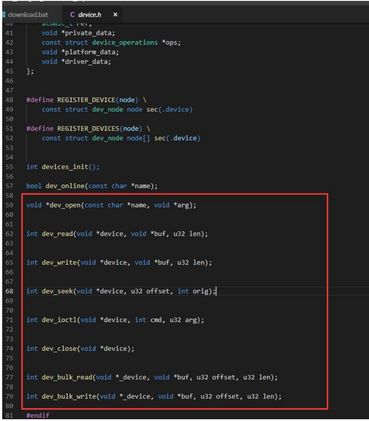Click the 'cmd' parameter in dev_ioctl

click(156, 320)
